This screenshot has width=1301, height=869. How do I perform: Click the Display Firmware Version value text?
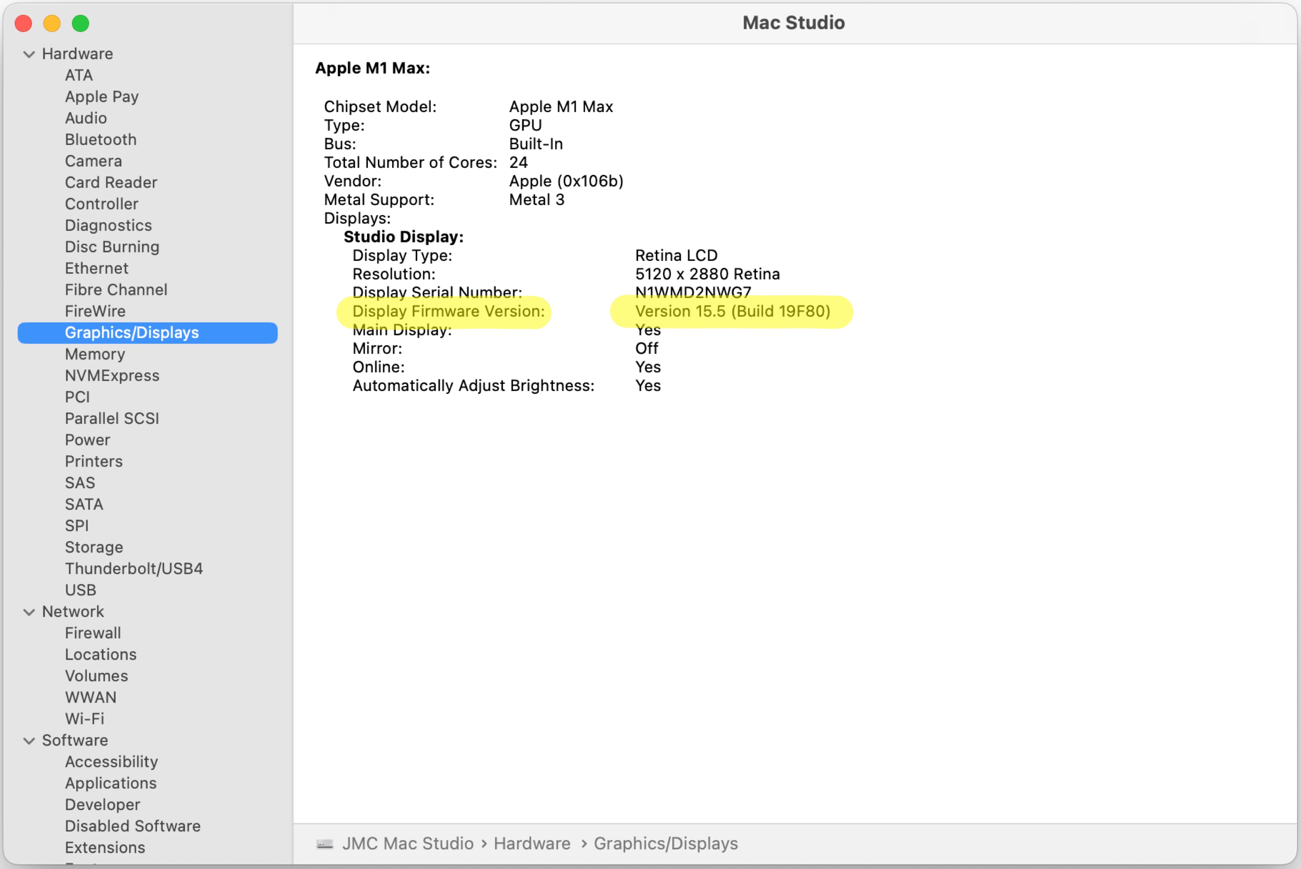tap(733, 312)
